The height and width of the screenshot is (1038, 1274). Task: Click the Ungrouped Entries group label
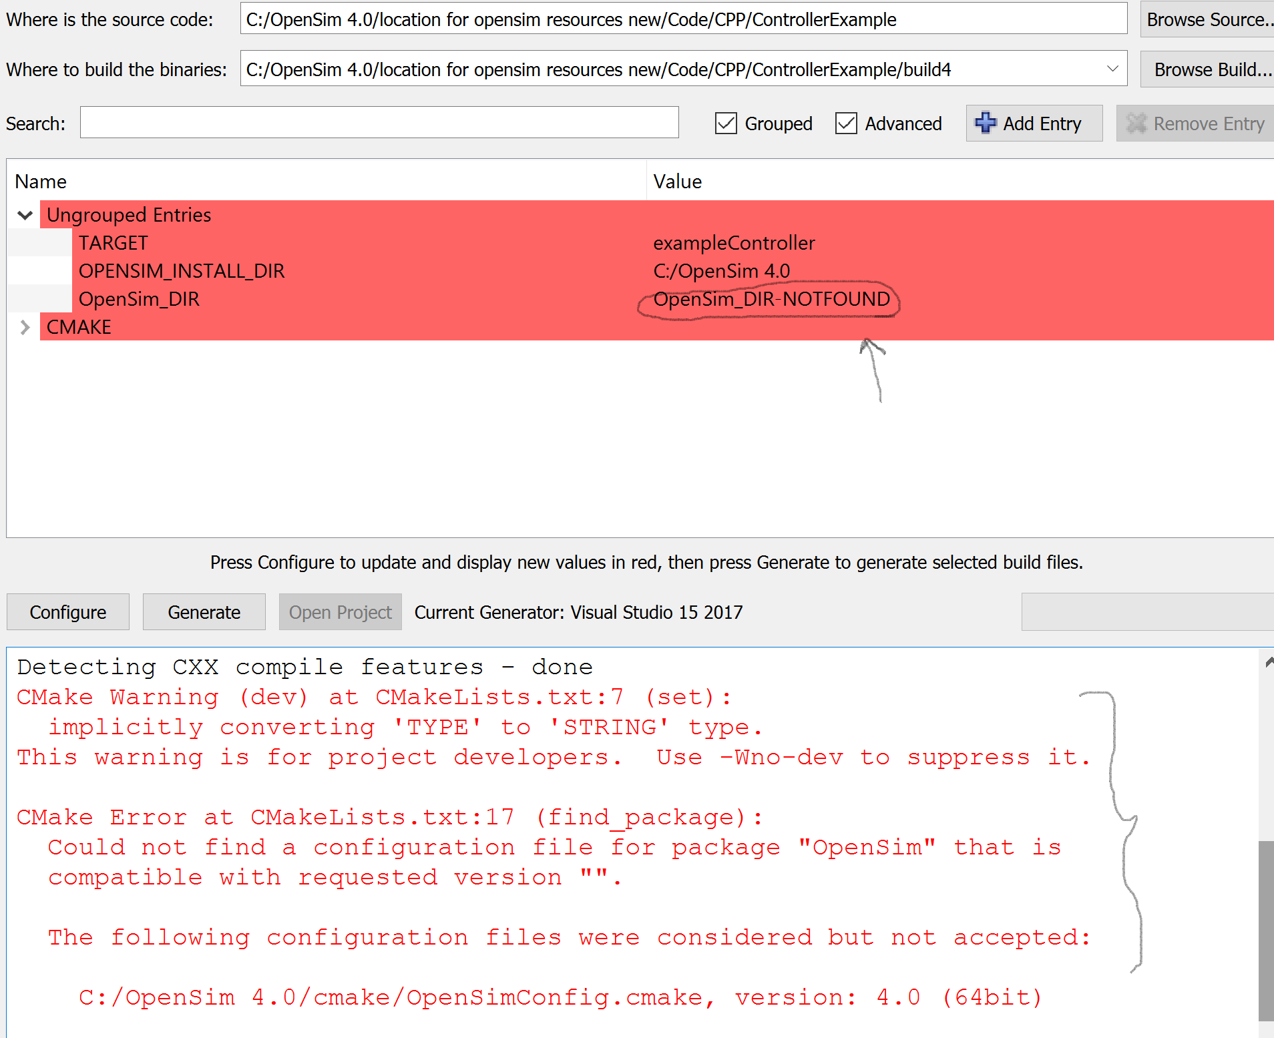pos(129,215)
